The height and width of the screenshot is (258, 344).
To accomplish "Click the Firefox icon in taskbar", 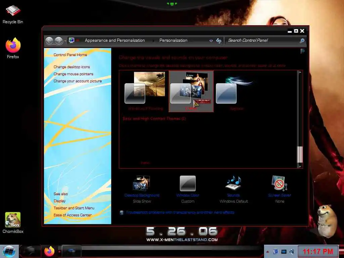I will [49, 251].
